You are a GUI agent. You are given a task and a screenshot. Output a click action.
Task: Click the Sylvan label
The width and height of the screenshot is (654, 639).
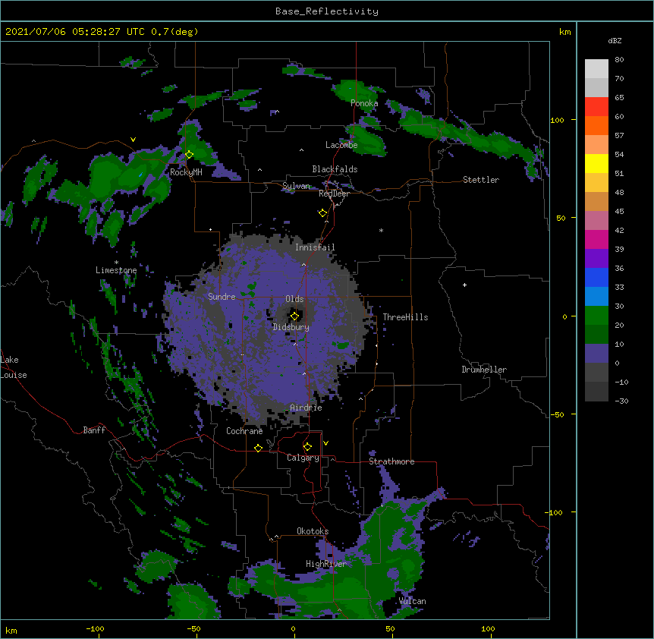(x=296, y=186)
